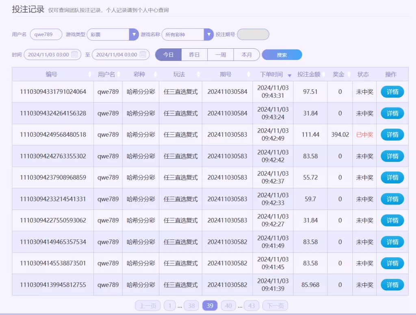Image resolution: width=416 pixels, height=315 pixels.
Task: Select current page 39 in pagination
Action: point(210,306)
